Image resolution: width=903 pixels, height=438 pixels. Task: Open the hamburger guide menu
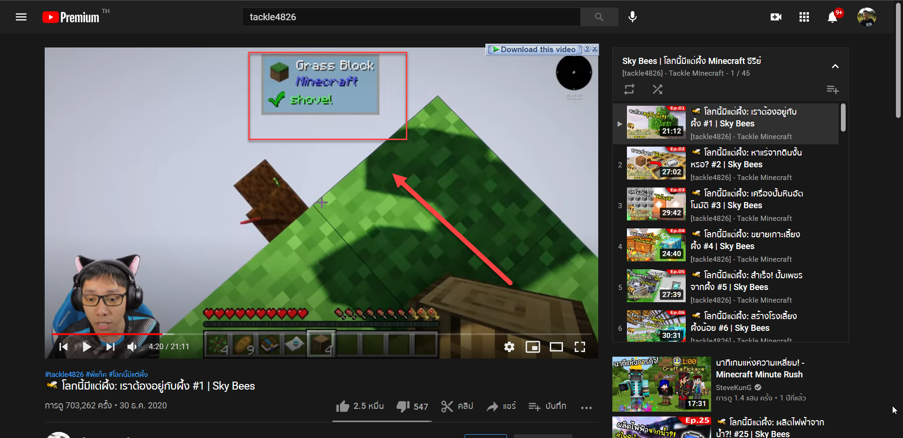point(21,17)
